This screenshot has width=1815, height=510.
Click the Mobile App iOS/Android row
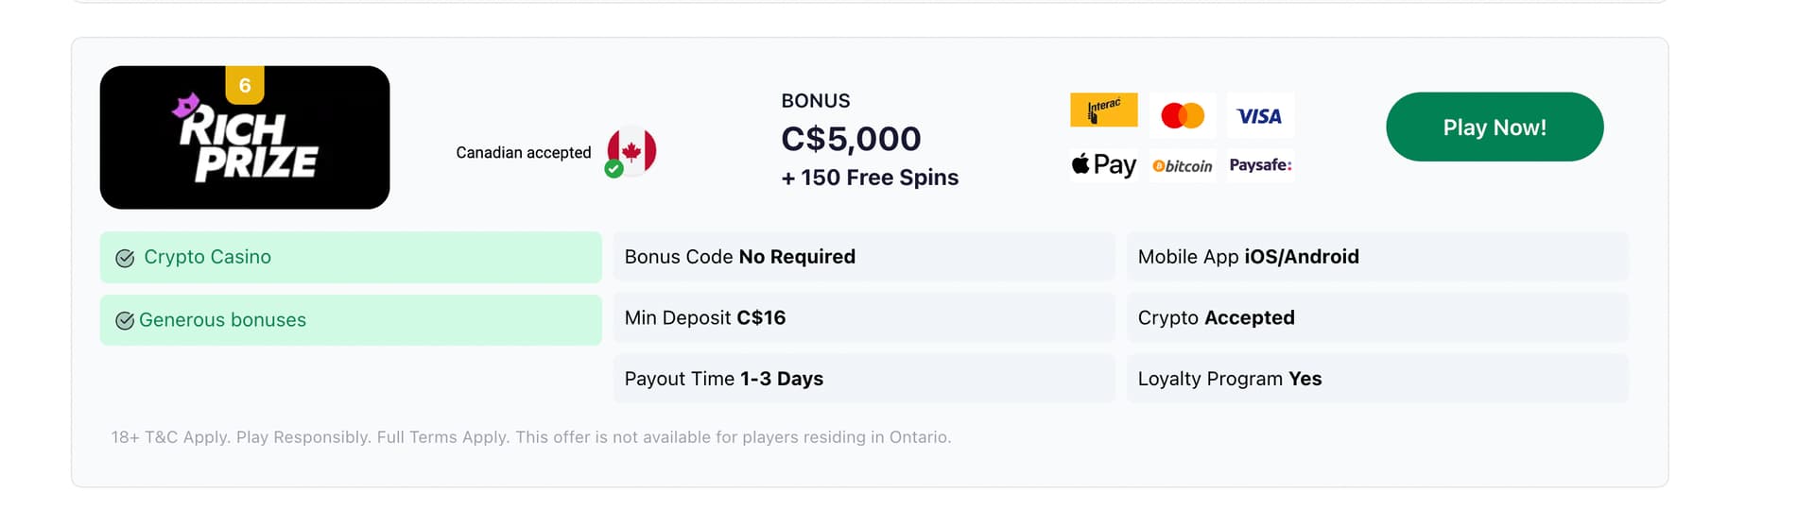1376,257
